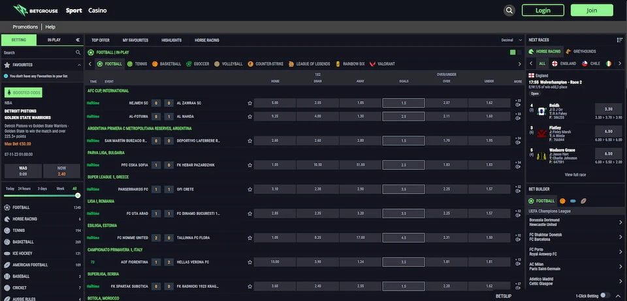This screenshot has width=627, height=301.
Task: Open the Promotions link
Action: (x=25, y=27)
